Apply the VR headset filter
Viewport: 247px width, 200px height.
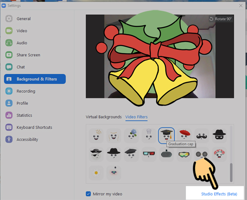pyautogui.click(x=166, y=154)
